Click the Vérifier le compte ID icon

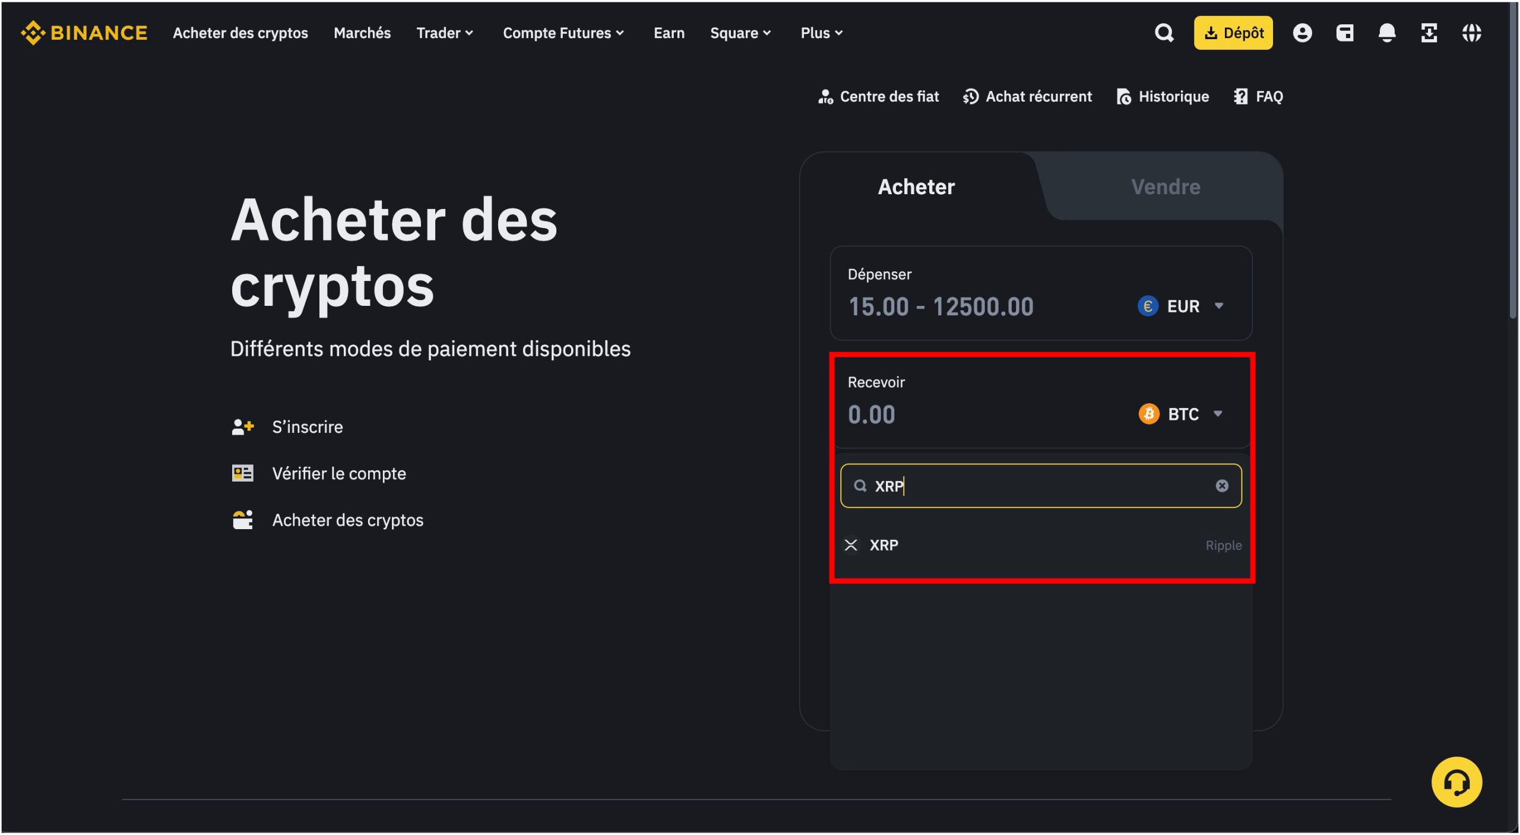point(242,473)
